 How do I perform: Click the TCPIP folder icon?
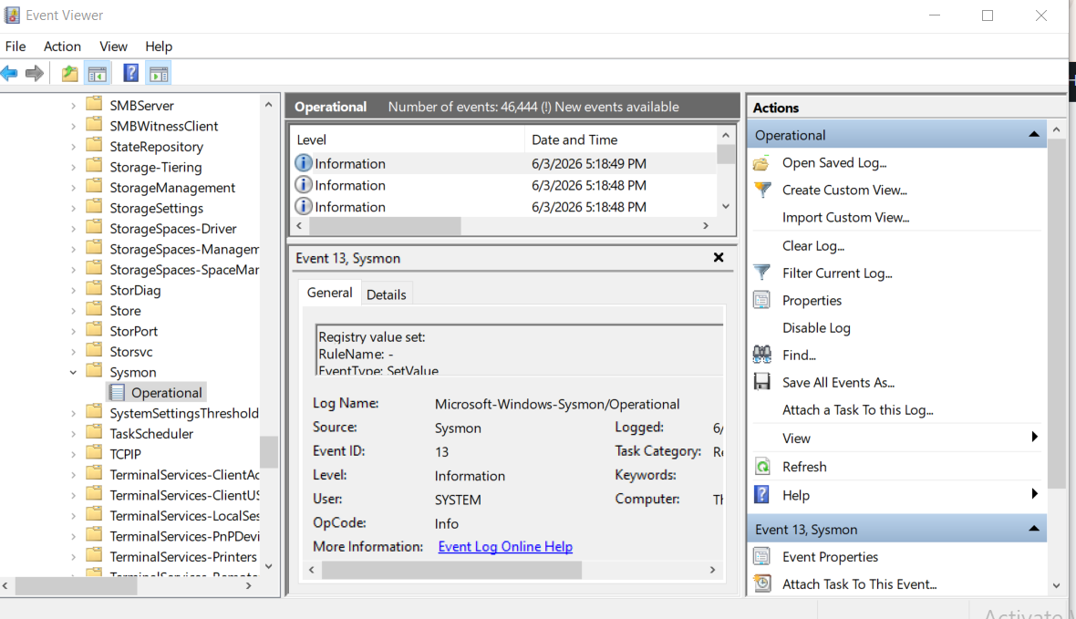pyautogui.click(x=94, y=453)
